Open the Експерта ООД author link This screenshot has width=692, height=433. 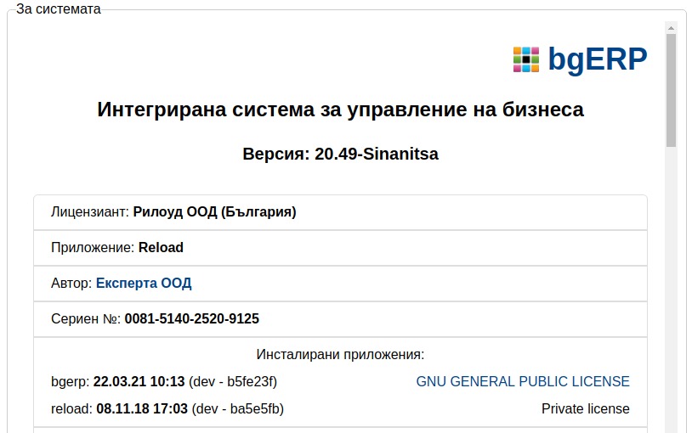[x=144, y=283]
